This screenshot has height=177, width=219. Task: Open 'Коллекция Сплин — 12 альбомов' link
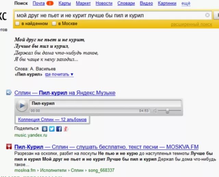click(52, 119)
